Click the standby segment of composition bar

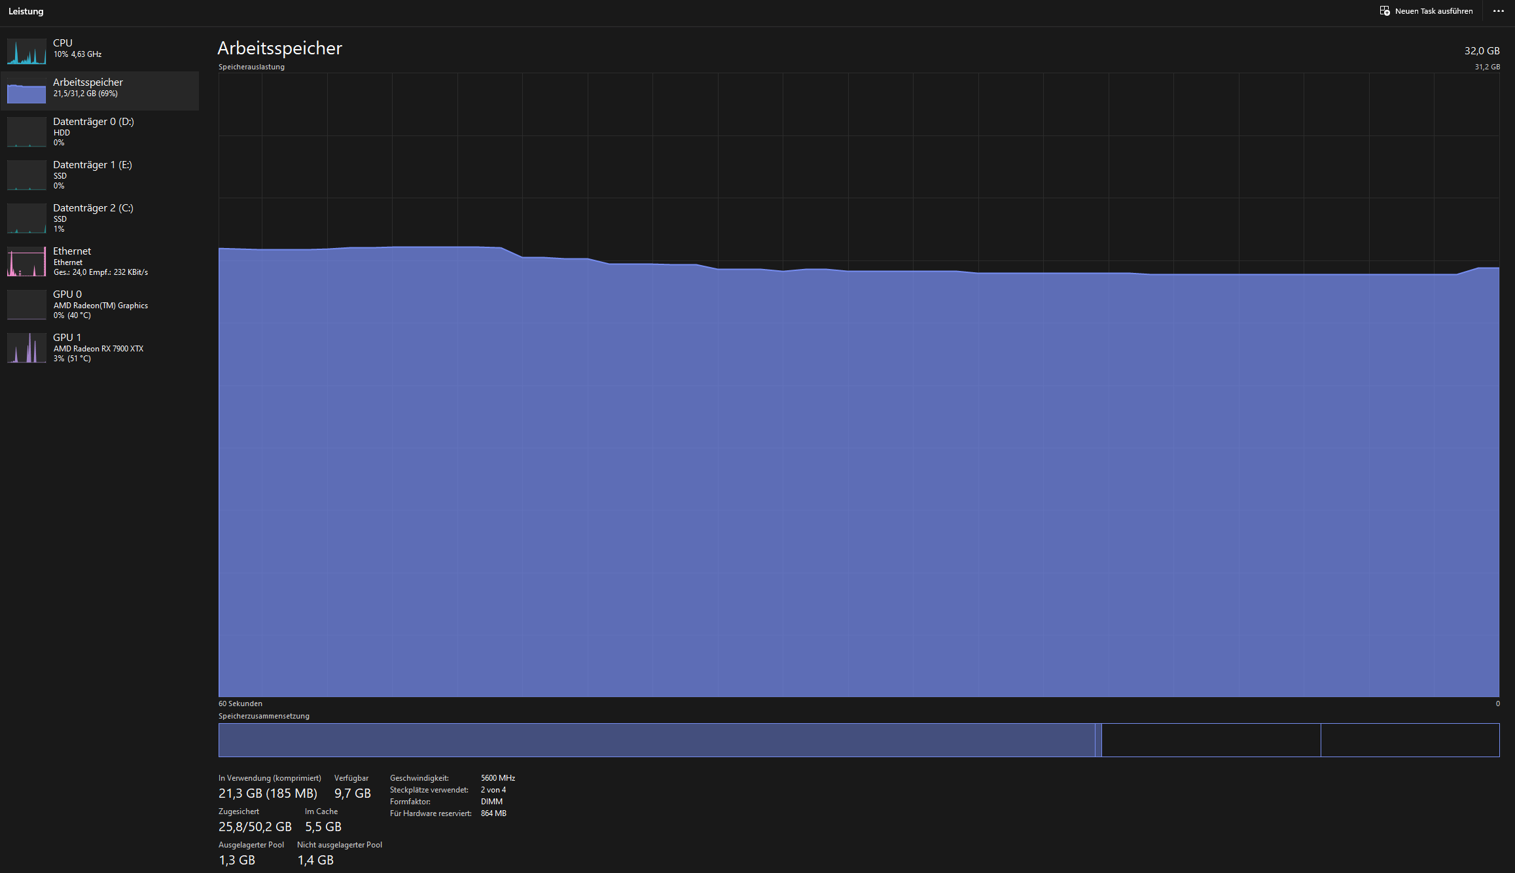[1211, 740]
